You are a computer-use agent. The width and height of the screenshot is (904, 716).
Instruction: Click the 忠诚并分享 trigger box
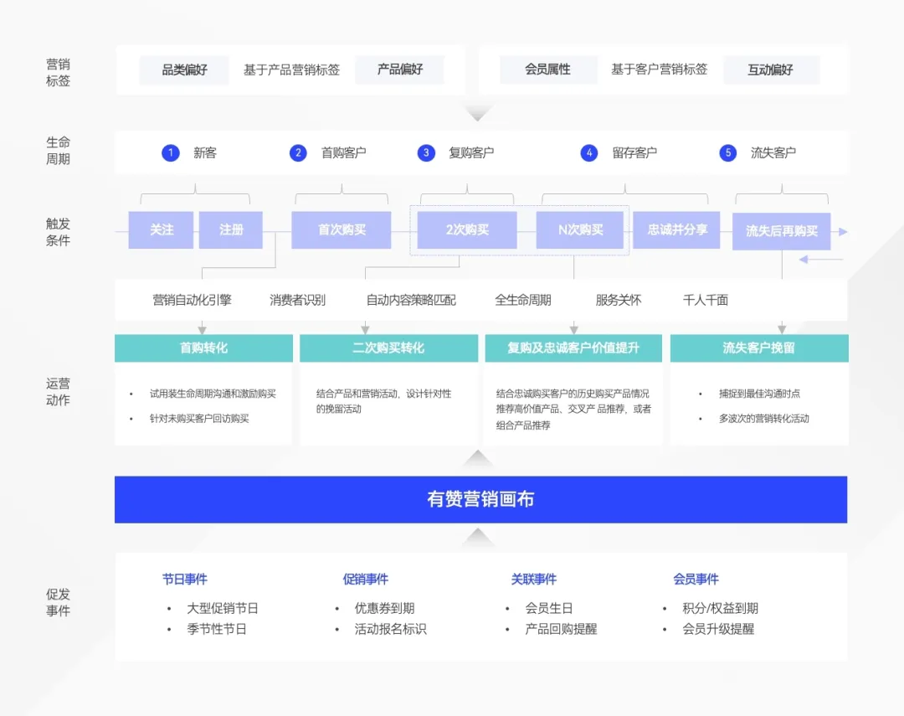(x=677, y=230)
